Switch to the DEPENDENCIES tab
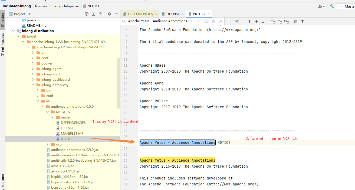The height and width of the screenshot is (190, 355). point(140,14)
